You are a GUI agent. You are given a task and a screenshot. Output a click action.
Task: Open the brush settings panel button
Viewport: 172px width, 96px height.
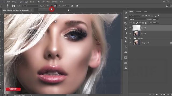pyautogui.click(x=13, y=6)
